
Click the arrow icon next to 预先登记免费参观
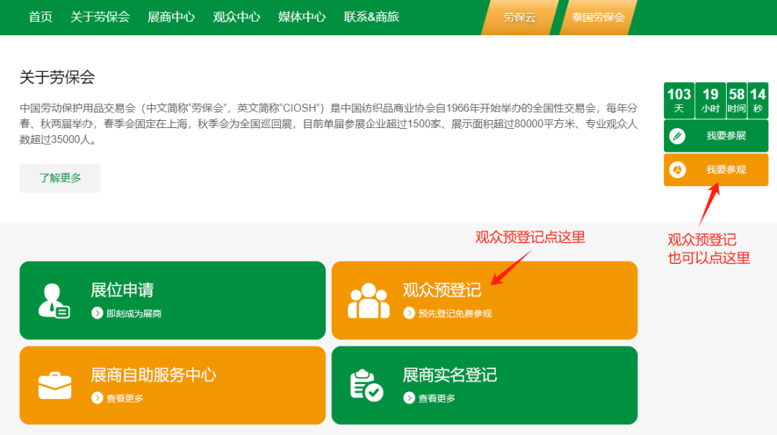point(409,313)
